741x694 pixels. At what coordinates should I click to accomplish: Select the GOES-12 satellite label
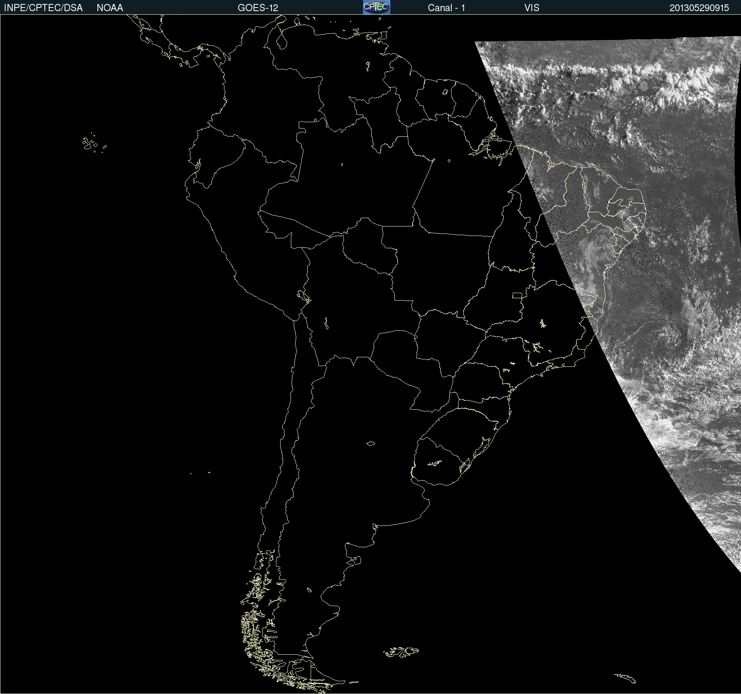point(258,8)
